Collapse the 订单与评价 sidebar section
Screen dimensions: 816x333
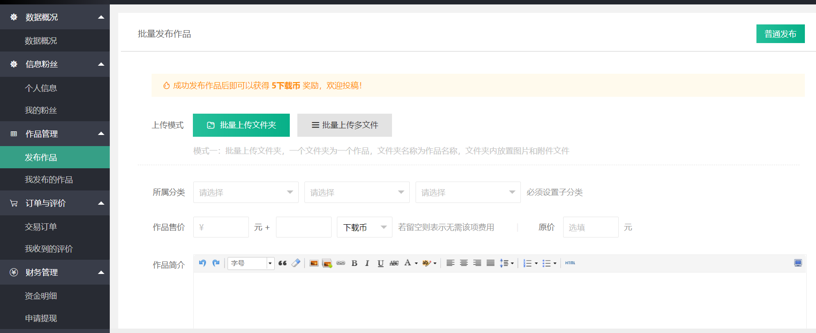pyautogui.click(x=101, y=203)
